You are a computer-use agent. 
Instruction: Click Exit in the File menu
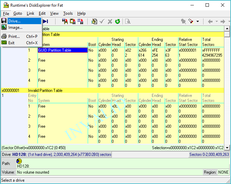pos(11,43)
